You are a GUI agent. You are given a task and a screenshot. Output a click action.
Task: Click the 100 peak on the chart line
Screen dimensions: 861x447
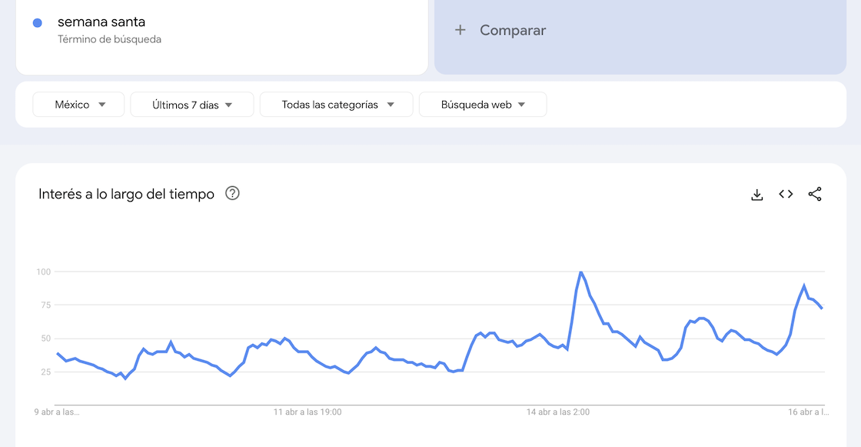(x=581, y=272)
